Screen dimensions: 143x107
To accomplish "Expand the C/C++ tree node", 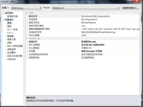I will (x=6, y=33).
